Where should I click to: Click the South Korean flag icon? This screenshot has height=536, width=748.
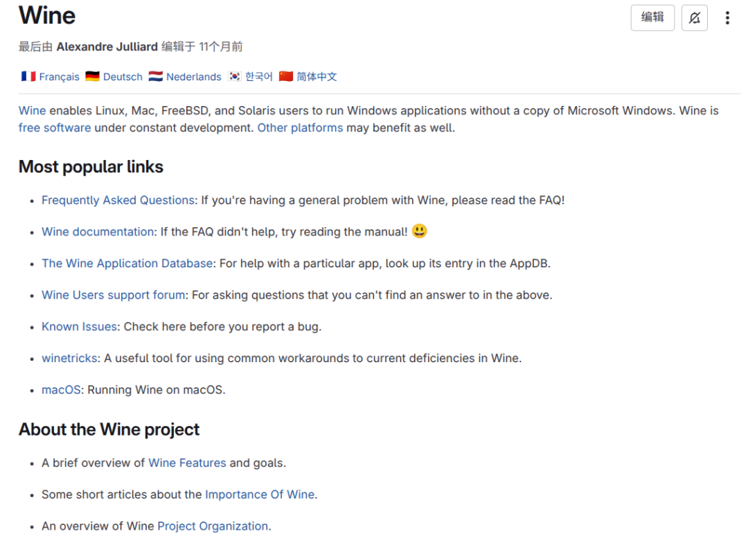[234, 76]
